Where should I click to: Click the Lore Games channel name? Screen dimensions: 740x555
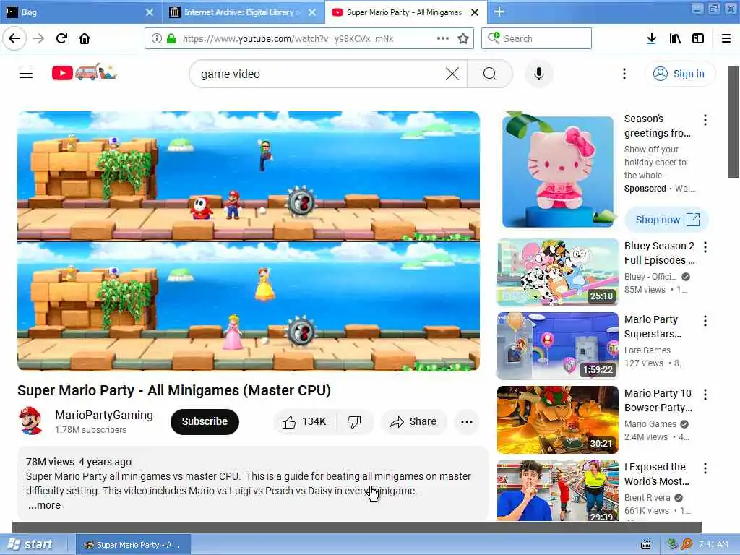tap(647, 350)
